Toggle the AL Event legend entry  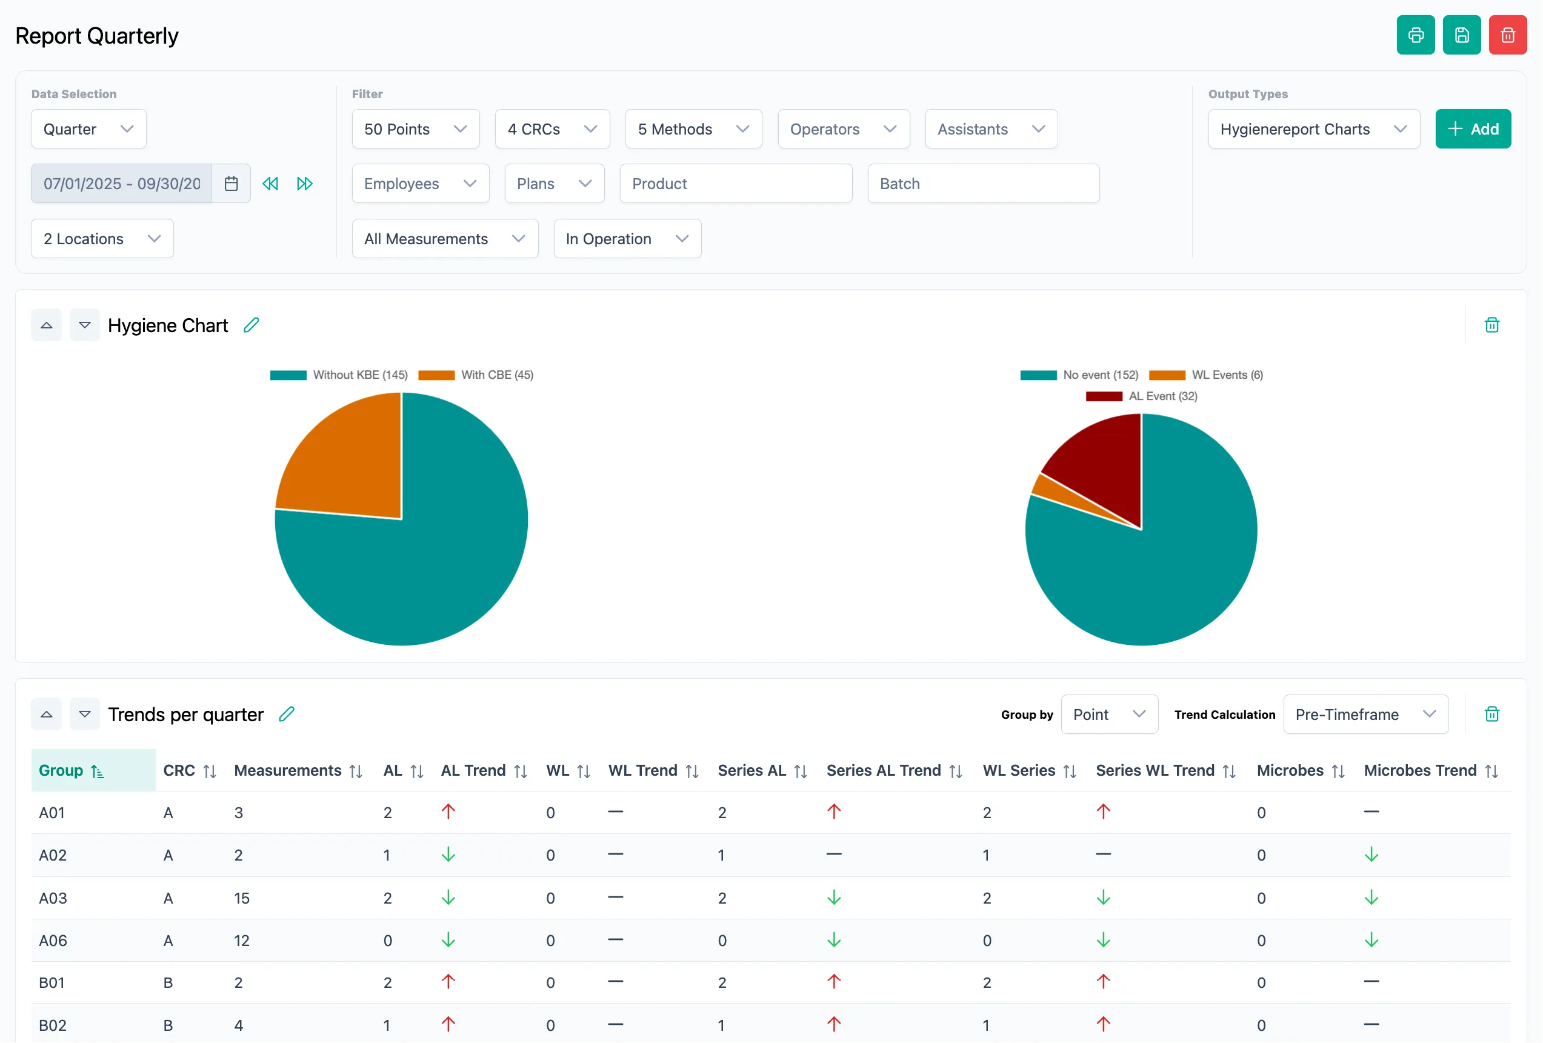click(1141, 396)
